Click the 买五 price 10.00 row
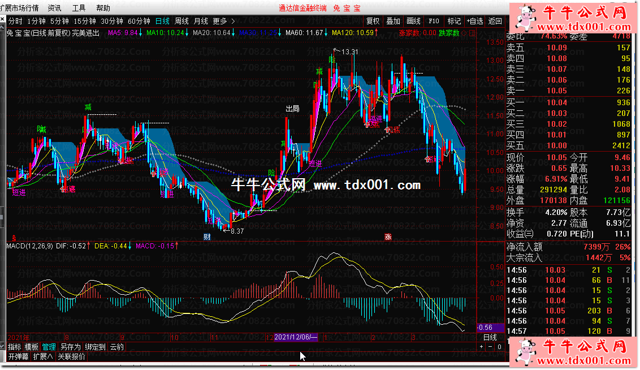This screenshot has width=640, height=370. click(568, 146)
